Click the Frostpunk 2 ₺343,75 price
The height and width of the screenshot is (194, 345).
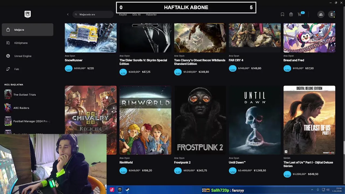pyautogui.click(x=202, y=171)
